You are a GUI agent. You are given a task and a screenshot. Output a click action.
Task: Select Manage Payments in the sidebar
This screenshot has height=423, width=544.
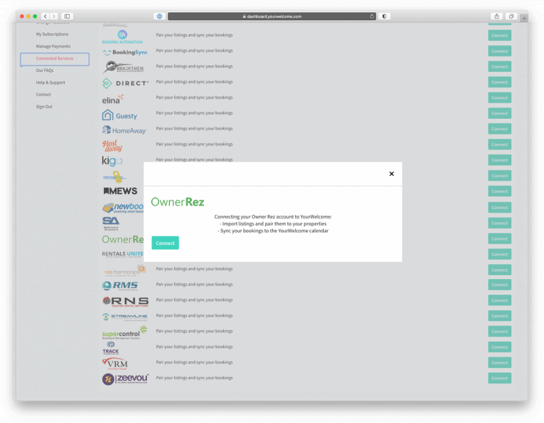pos(53,46)
